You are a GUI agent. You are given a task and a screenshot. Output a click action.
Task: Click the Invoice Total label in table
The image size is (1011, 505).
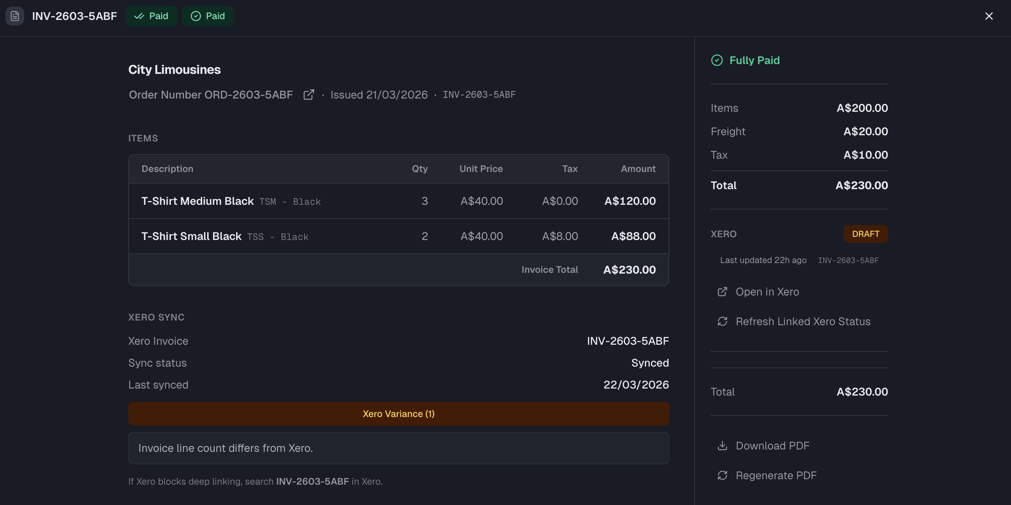tap(549, 270)
